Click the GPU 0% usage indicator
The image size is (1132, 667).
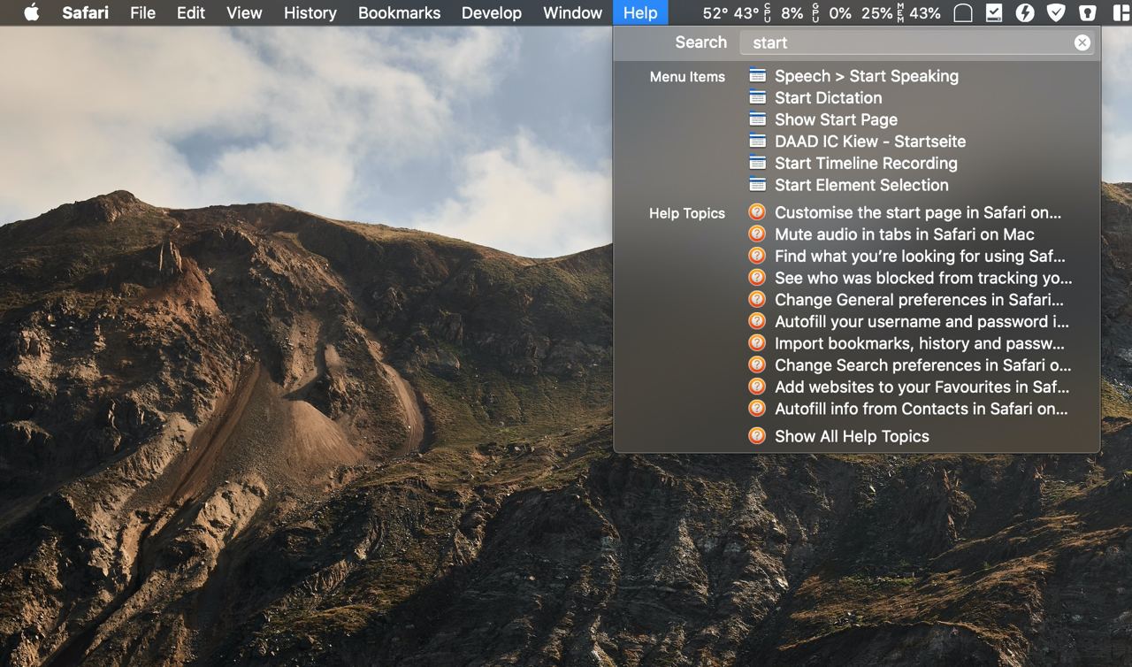pyautogui.click(x=831, y=12)
